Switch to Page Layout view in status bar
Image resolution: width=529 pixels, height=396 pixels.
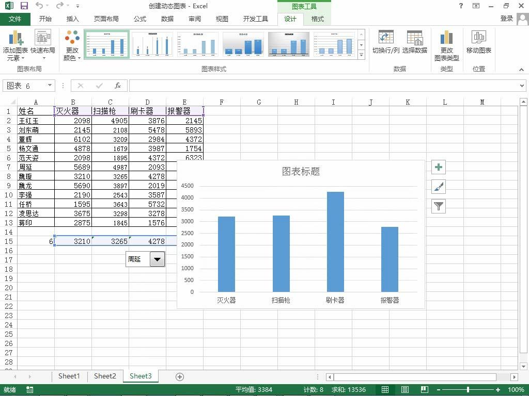(x=405, y=390)
